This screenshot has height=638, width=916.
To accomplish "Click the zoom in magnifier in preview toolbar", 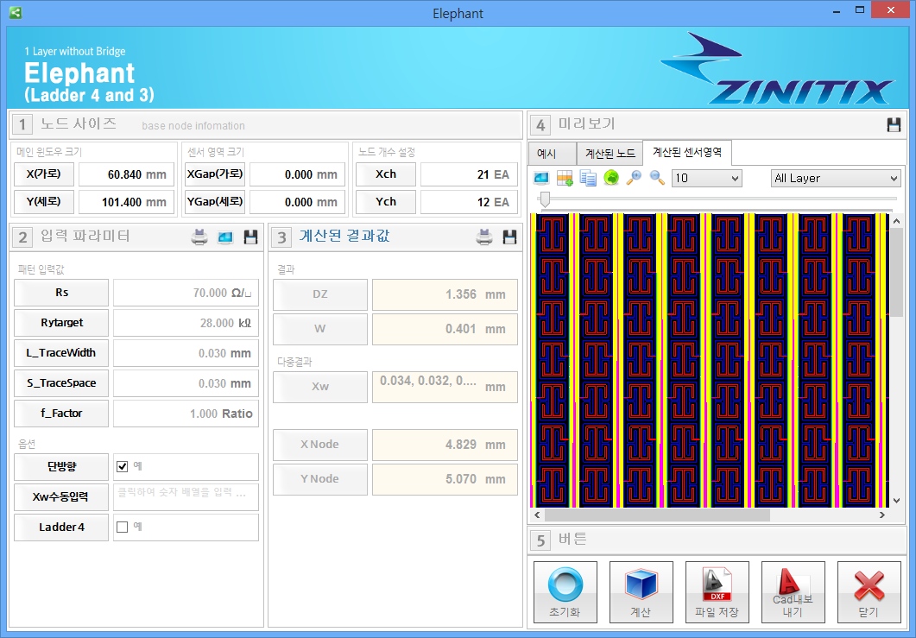I will coord(635,178).
